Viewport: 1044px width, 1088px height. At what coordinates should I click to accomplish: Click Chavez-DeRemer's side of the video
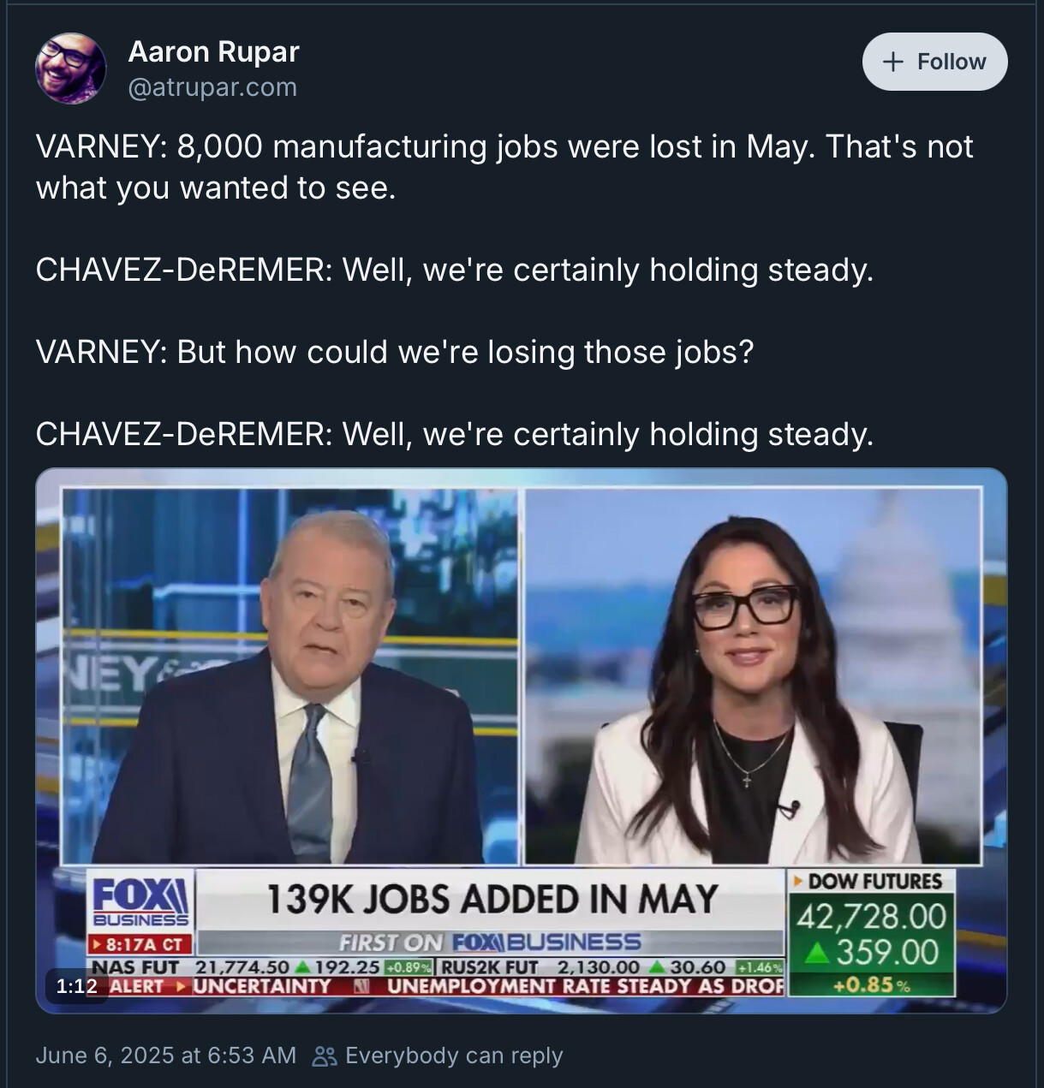752,676
